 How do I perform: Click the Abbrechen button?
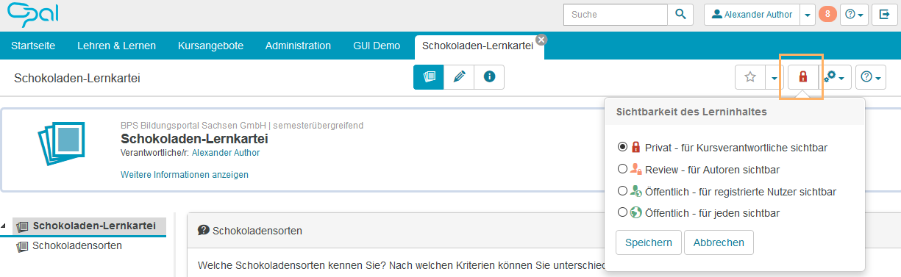point(719,242)
